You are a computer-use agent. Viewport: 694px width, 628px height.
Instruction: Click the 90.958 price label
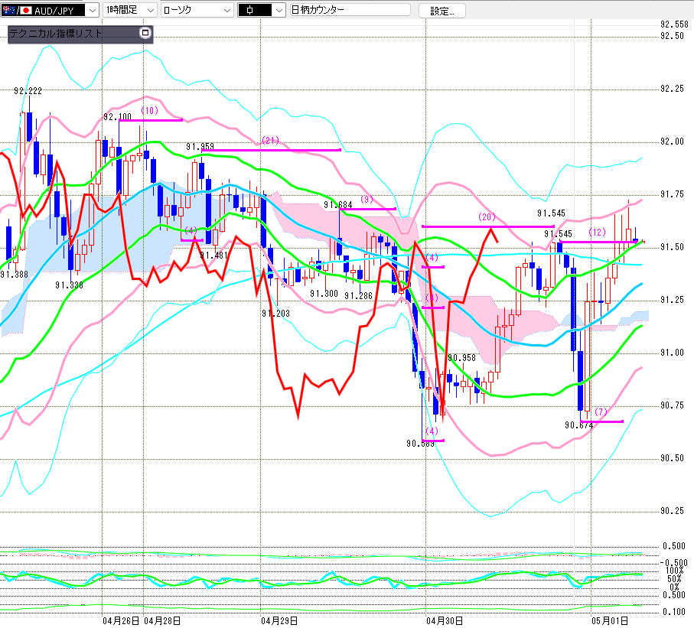(x=461, y=358)
